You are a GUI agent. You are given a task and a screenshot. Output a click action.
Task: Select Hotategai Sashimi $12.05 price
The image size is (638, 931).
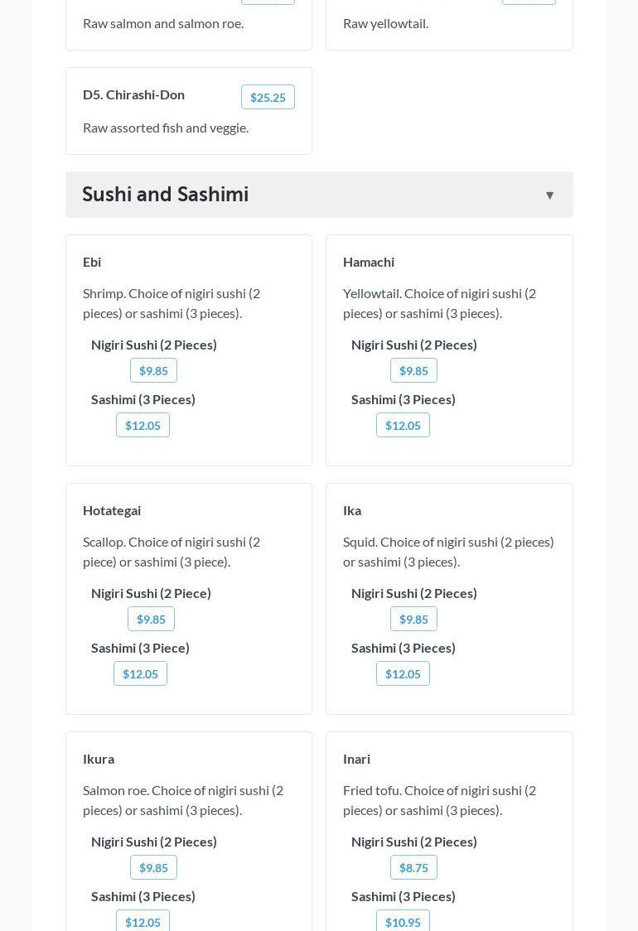point(140,674)
